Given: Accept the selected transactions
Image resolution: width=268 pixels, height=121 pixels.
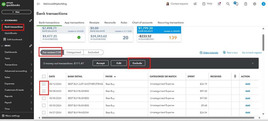Looking at the screenshot, I should [100, 63].
